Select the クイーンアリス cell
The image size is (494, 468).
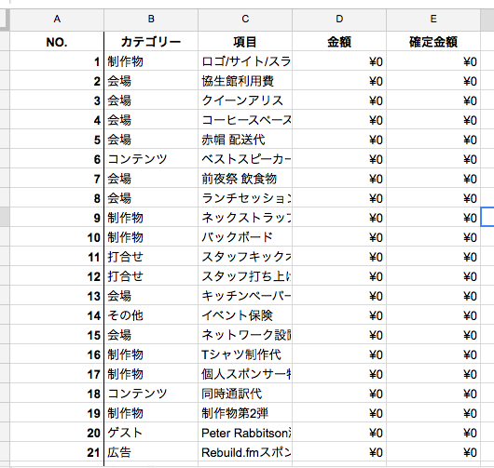click(245, 100)
